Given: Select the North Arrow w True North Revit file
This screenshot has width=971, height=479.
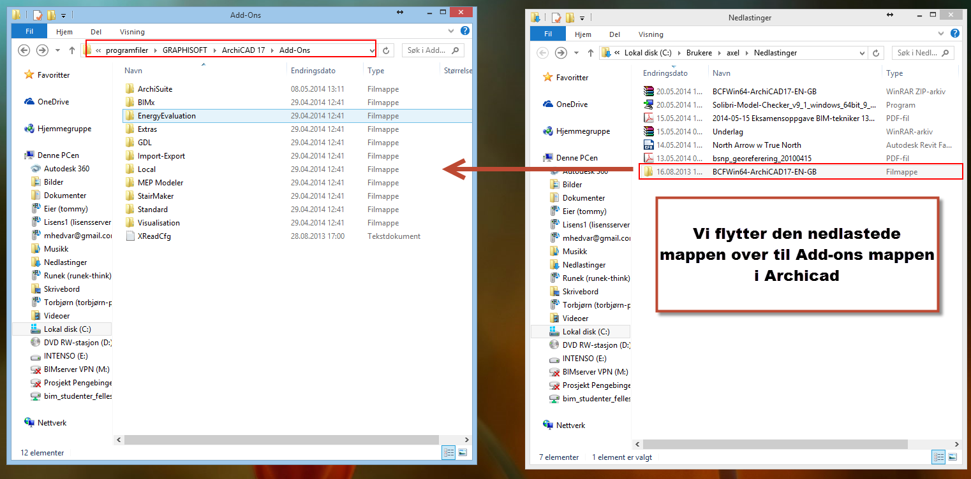Looking at the screenshot, I should [x=757, y=145].
